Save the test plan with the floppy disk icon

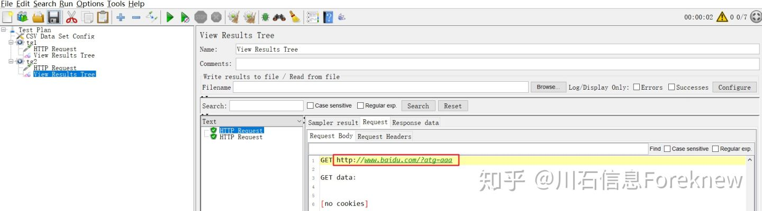[x=54, y=17]
